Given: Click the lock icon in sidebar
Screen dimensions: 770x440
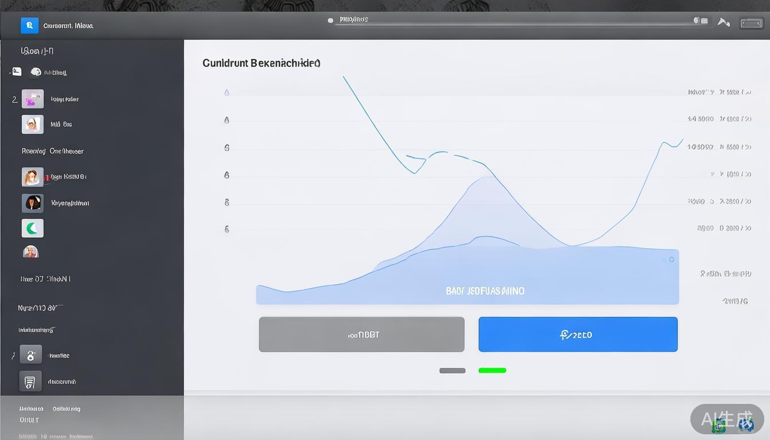Looking at the screenshot, I should [x=31, y=355].
